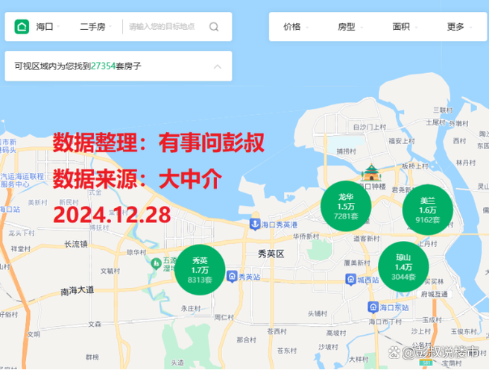Collapse the results panel with chevron

(218, 66)
